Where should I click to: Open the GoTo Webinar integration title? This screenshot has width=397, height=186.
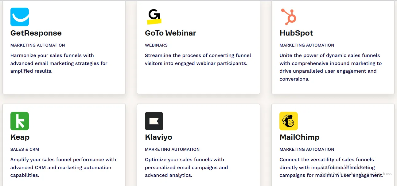[170, 33]
